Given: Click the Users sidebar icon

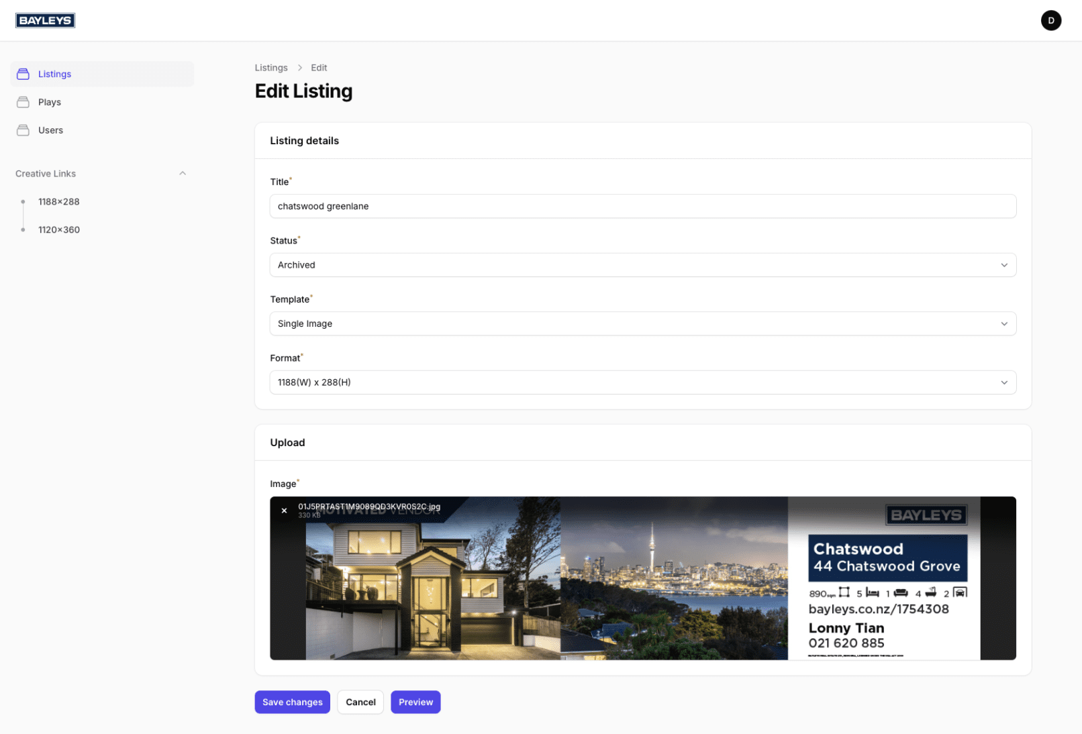Looking at the screenshot, I should [x=23, y=130].
